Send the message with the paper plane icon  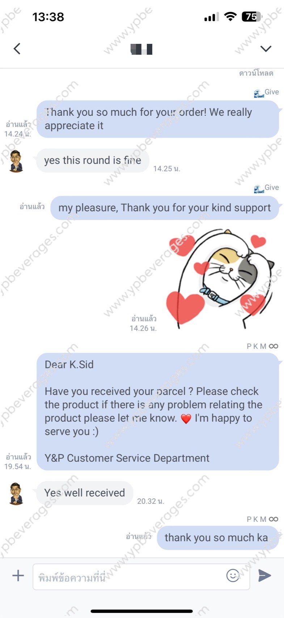pos(265,576)
